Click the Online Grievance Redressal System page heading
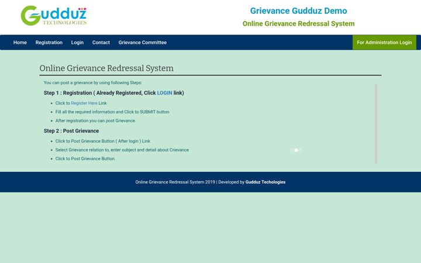 coord(106,68)
